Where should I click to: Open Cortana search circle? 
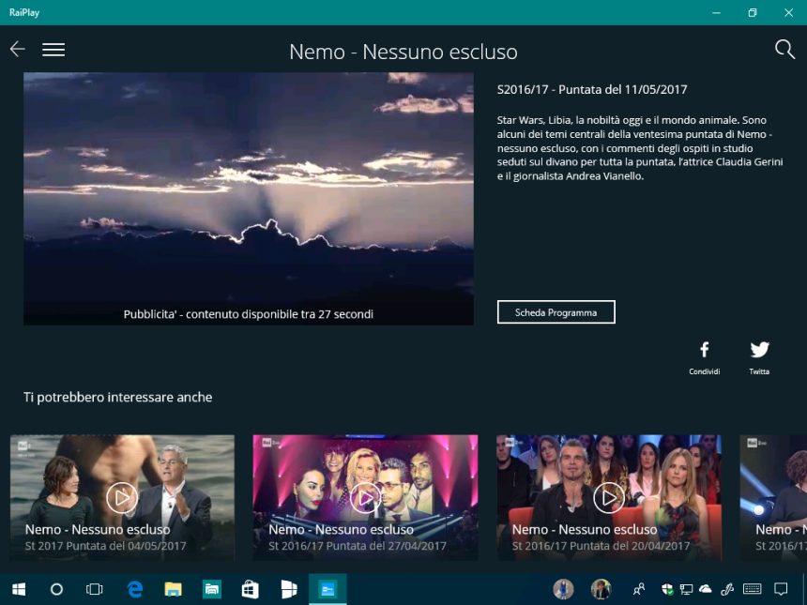point(56,589)
